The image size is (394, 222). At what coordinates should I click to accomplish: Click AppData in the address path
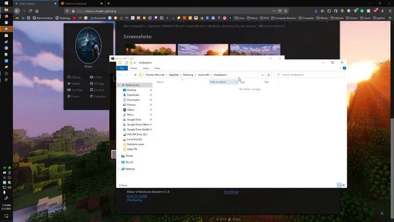coord(174,75)
